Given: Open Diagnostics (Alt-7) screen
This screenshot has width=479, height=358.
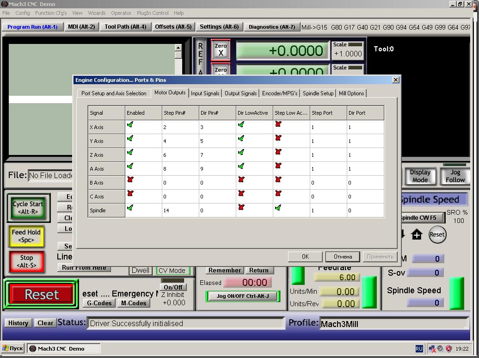Looking at the screenshot, I should coord(272,27).
